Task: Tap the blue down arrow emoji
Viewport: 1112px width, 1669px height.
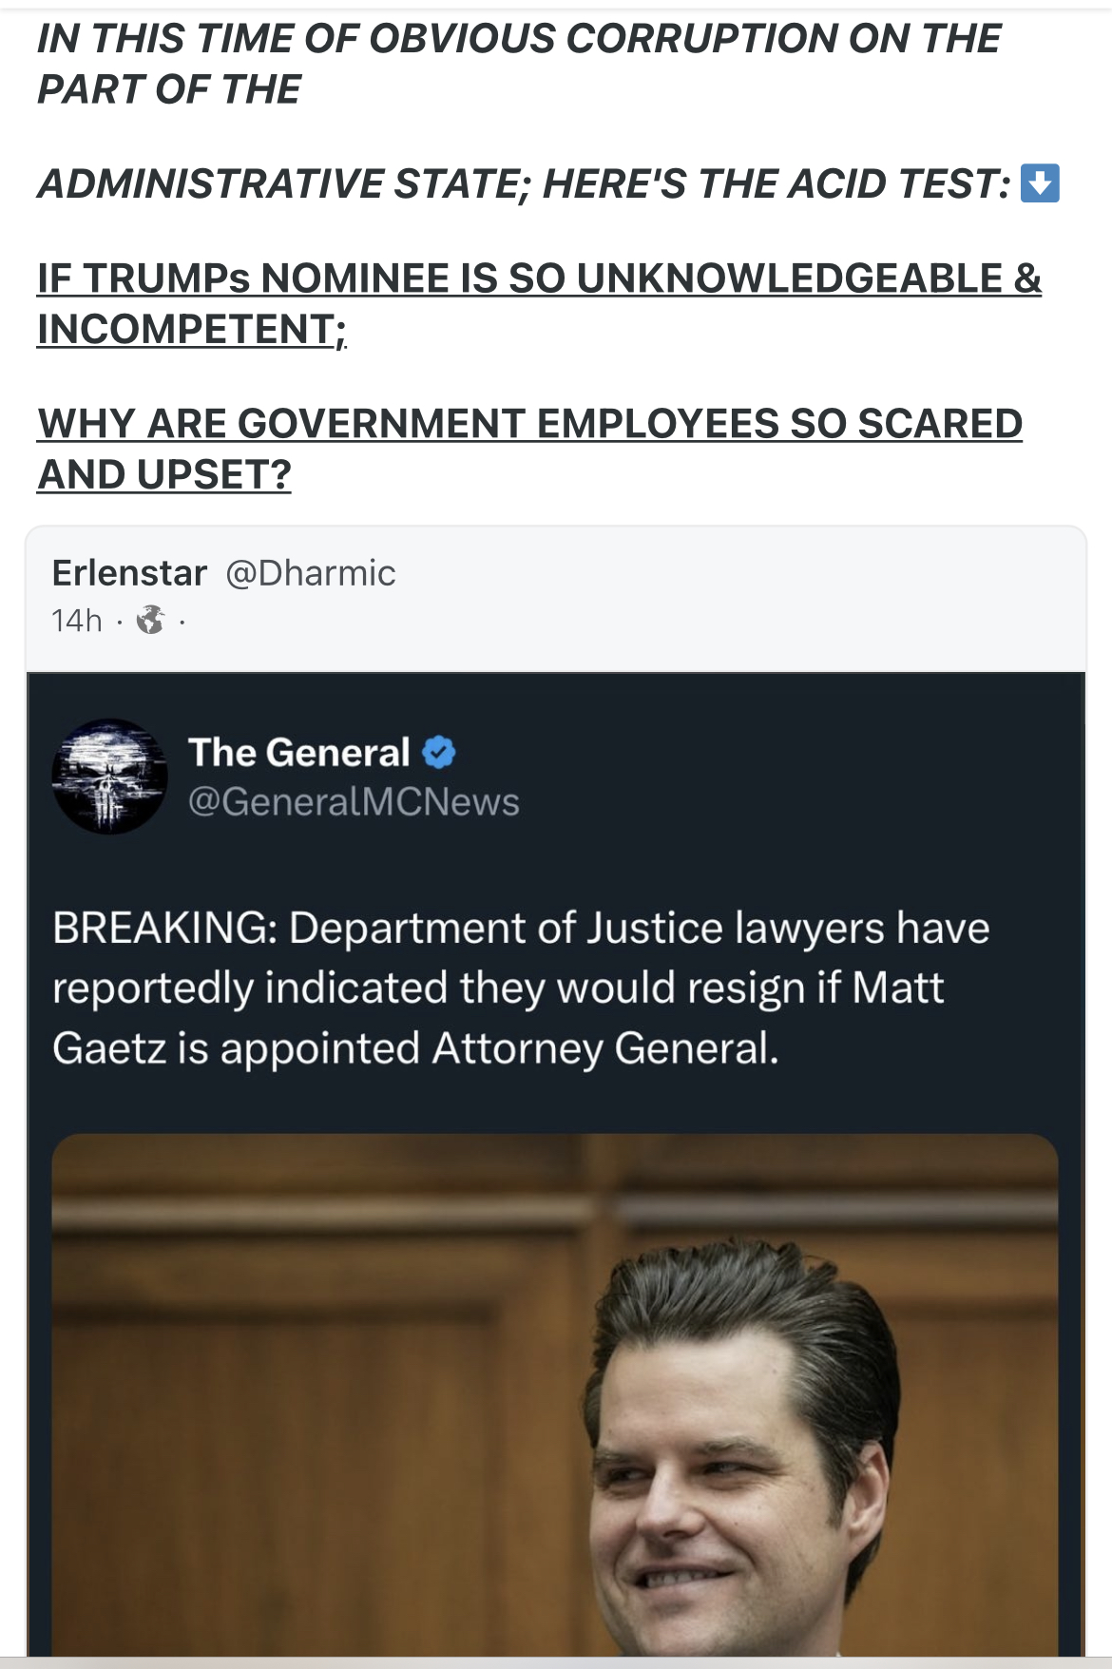Action: coord(1040,183)
